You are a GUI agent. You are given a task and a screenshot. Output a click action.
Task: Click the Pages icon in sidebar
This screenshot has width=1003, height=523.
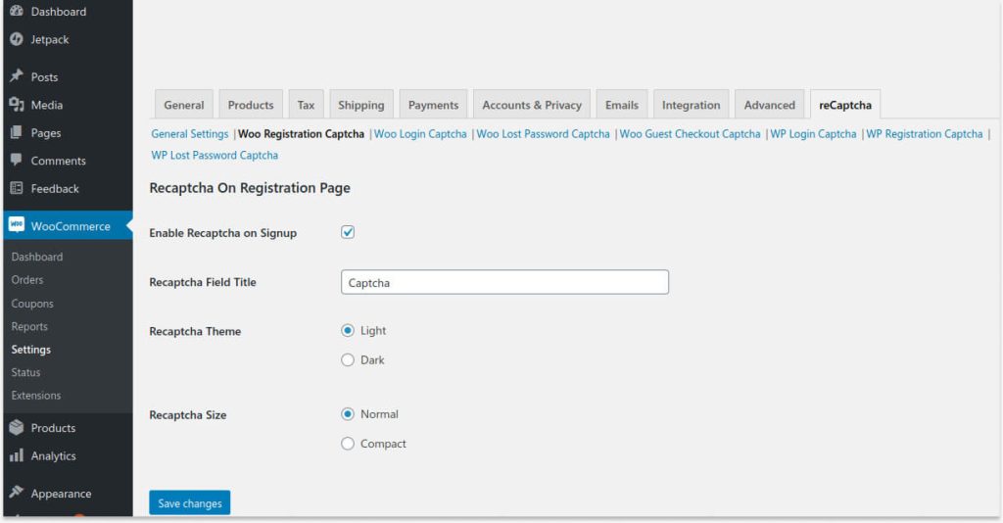point(17,132)
